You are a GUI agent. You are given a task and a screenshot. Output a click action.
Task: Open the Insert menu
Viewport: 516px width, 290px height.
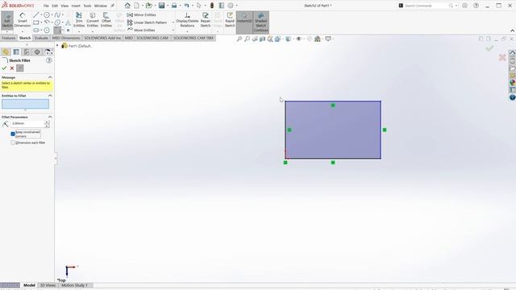pos(76,6)
